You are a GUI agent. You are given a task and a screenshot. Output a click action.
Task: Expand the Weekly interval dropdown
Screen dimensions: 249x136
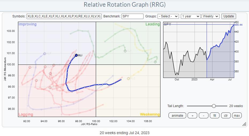coord(210,16)
